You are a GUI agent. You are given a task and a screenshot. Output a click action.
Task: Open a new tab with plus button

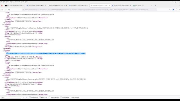point(156,6)
